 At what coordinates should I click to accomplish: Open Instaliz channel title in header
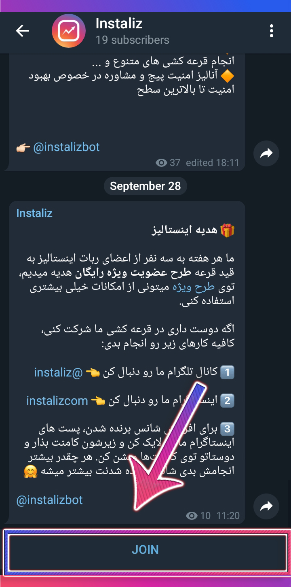(x=119, y=23)
